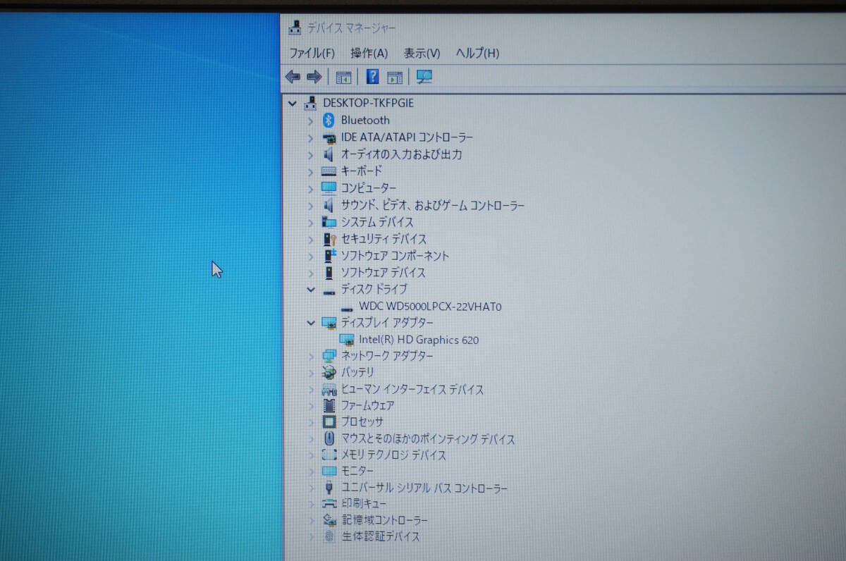
Task: Expand the Bluetooth category
Action: click(310, 121)
